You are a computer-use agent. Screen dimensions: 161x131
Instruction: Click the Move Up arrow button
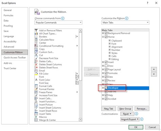pyautogui.click(x=154, y=69)
